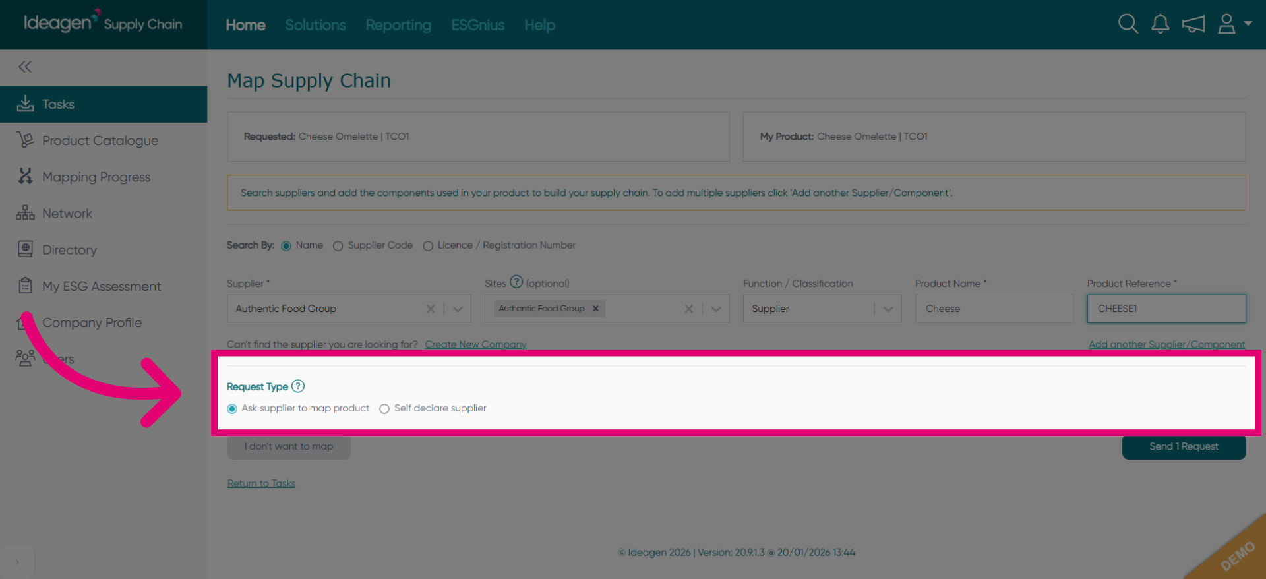Clear the Supplier field selection
Image resolution: width=1266 pixels, height=579 pixels.
pos(431,309)
